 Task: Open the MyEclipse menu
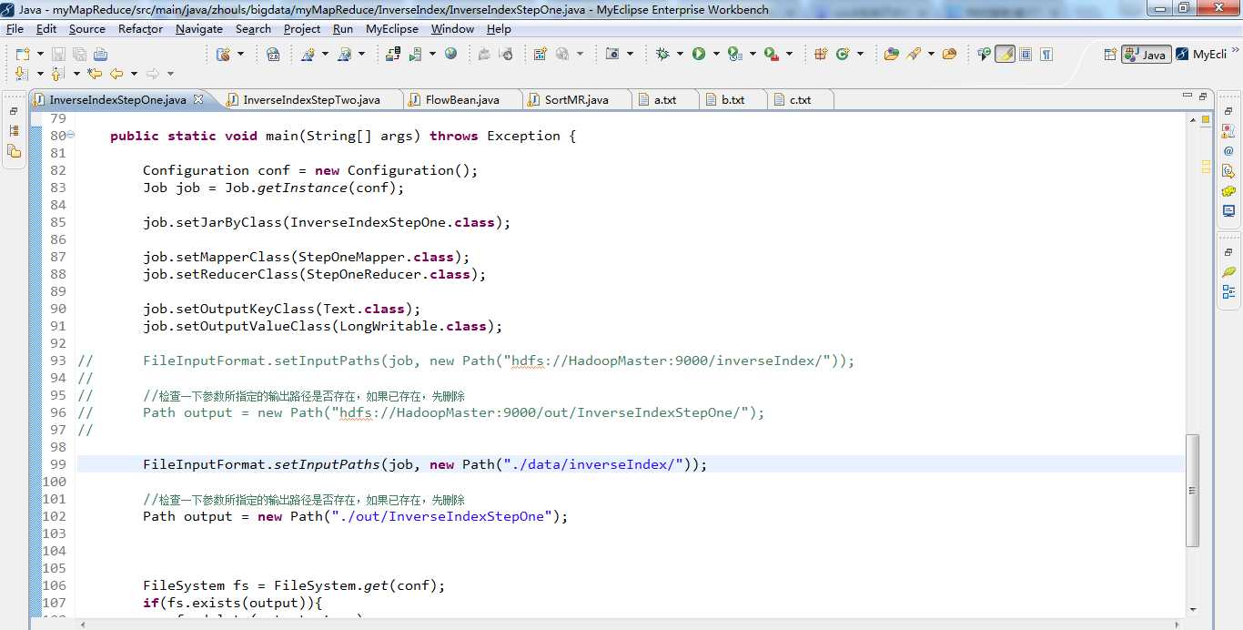(x=392, y=29)
